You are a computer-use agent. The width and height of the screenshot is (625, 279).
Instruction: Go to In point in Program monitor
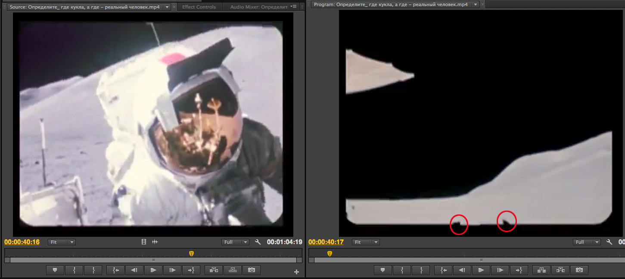click(x=443, y=270)
